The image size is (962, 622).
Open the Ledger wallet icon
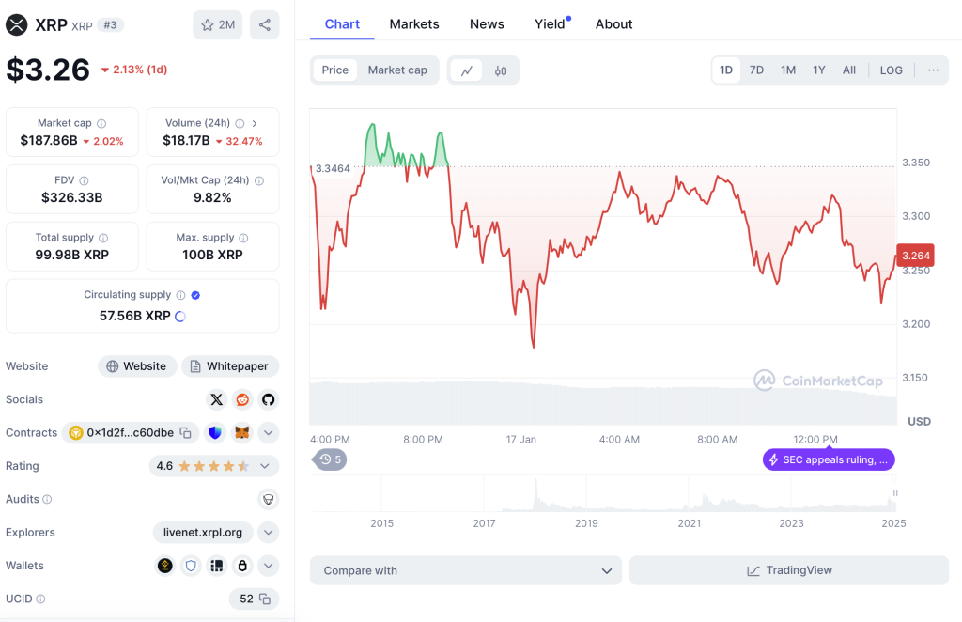click(x=217, y=566)
